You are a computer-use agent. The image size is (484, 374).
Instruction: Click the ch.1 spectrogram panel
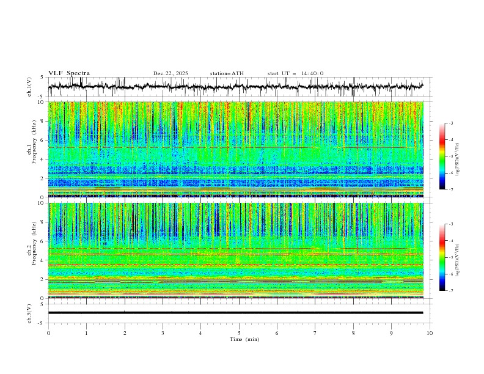(235, 149)
